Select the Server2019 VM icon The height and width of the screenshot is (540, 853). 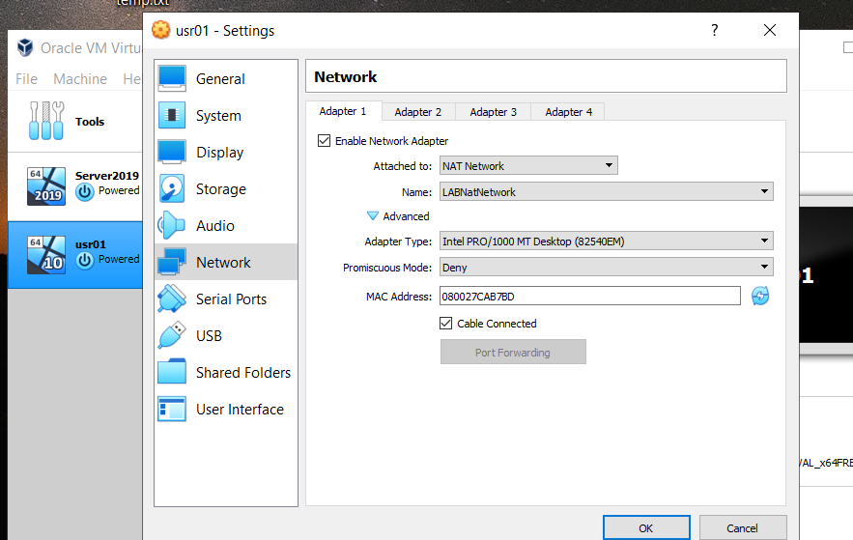[46, 186]
